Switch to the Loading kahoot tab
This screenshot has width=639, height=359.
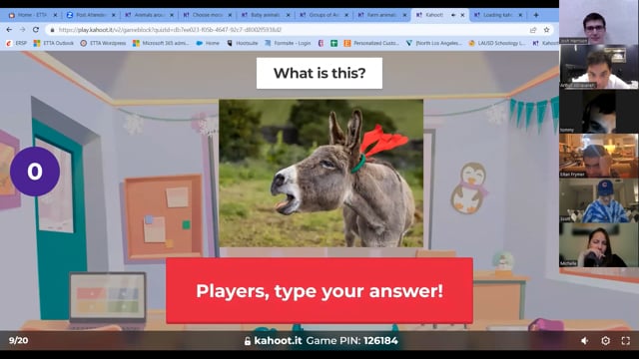(498, 15)
